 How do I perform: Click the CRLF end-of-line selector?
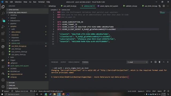coord(154,91)
